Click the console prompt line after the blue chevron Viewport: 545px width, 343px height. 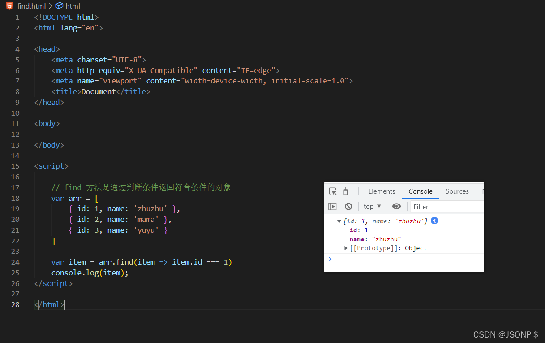pos(408,259)
